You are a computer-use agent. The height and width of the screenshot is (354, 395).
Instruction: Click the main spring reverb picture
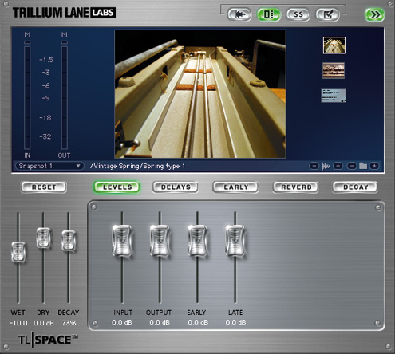[x=200, y=94]
